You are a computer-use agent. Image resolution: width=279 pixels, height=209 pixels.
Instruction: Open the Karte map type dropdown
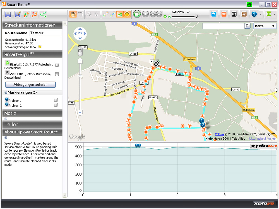[x=264, y=26]
